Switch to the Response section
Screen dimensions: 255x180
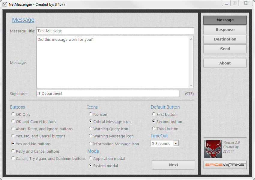tap(225, 29)
